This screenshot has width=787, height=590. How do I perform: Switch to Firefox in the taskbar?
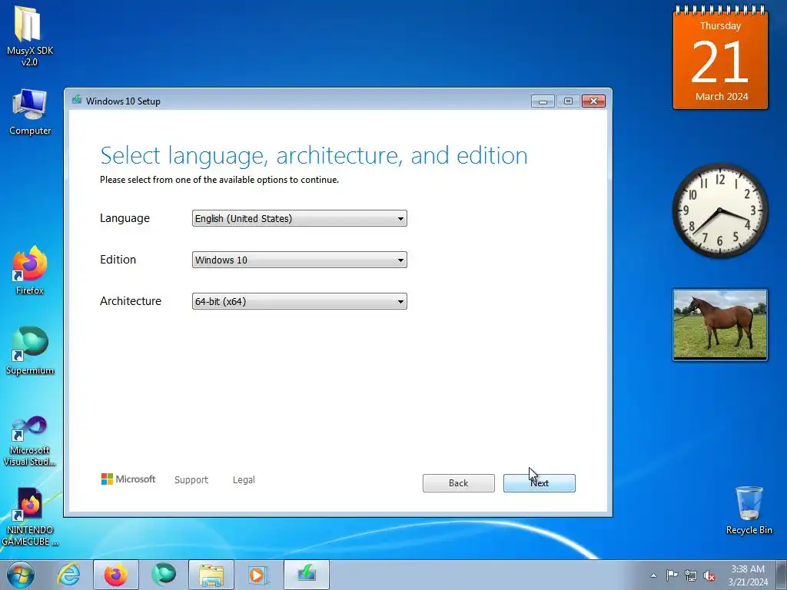[x=116, y=575]
